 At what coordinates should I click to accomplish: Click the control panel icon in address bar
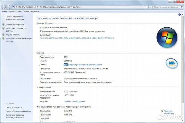(14, 7)
